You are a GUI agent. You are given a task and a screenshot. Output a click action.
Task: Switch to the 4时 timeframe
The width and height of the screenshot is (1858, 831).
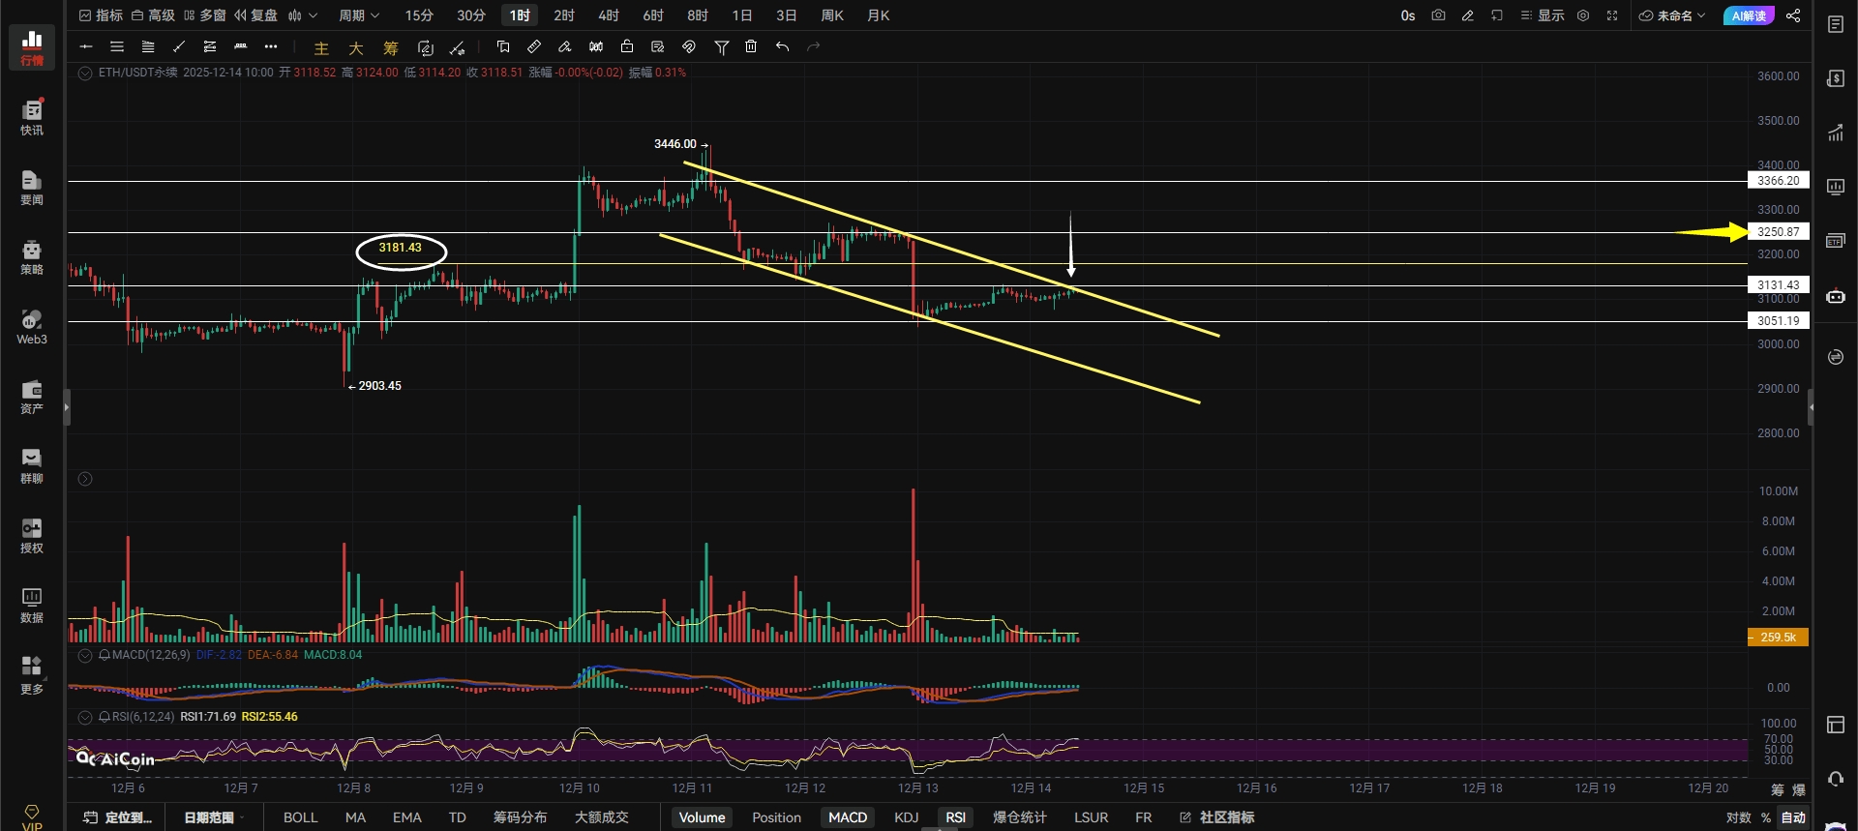[608, 15]
